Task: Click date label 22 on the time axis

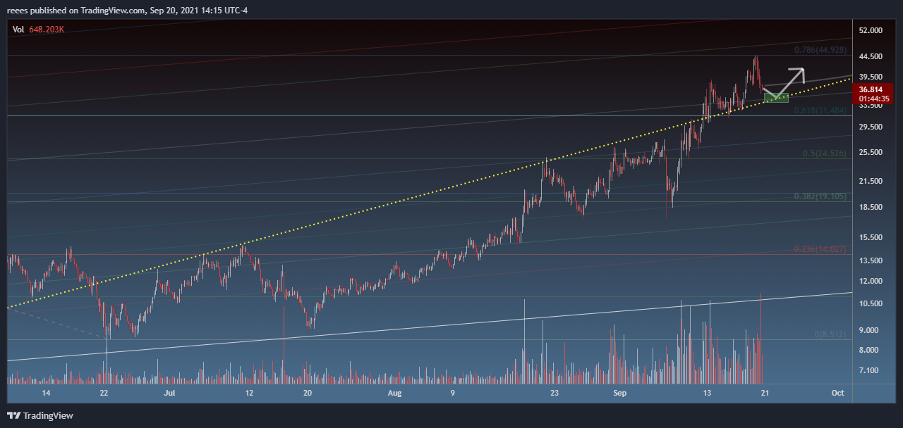Action: click(x=105, y=393)
